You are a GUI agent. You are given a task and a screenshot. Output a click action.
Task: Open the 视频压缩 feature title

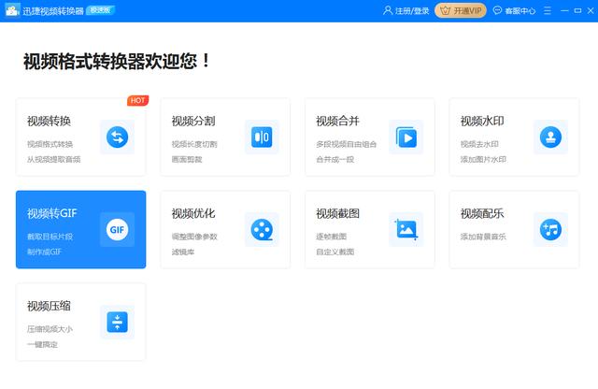pyautogui.click(x=49, y=306)
